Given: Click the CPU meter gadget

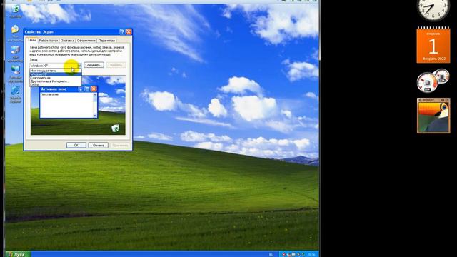Looking at the screenshot, I should [427, 82].
